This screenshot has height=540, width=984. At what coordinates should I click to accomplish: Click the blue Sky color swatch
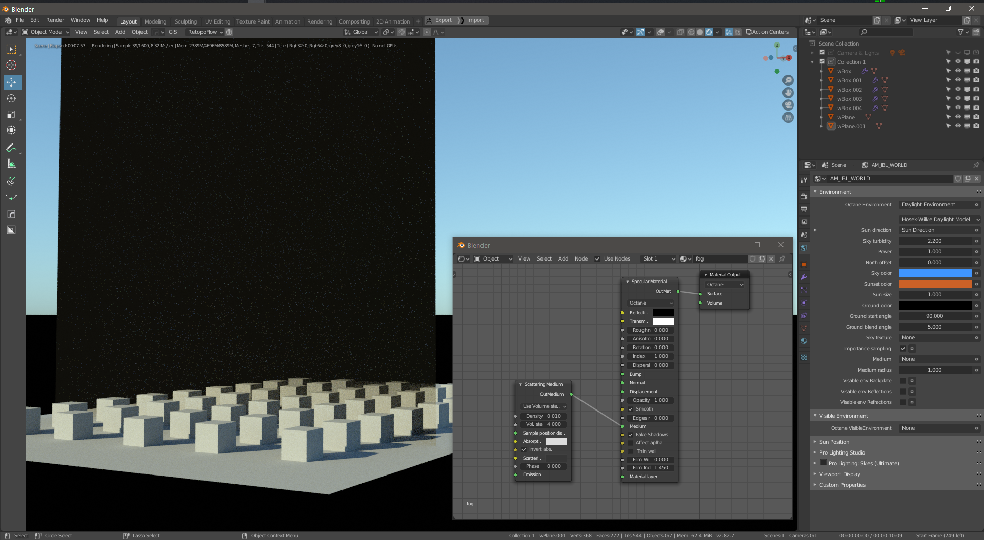click(935, 273)
